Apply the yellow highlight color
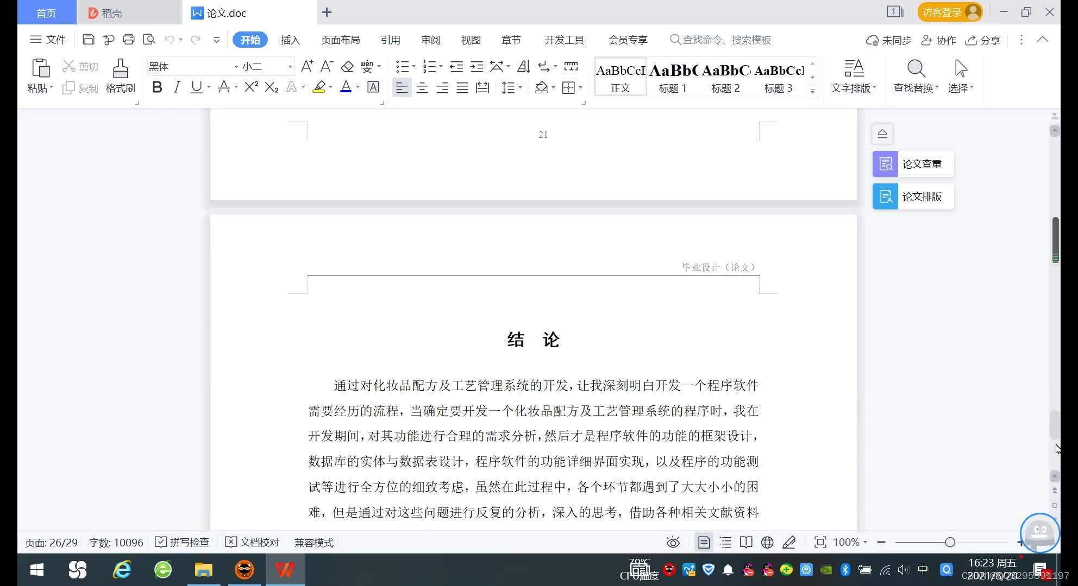The image size is (1078, 586). [x=319, y=87]
